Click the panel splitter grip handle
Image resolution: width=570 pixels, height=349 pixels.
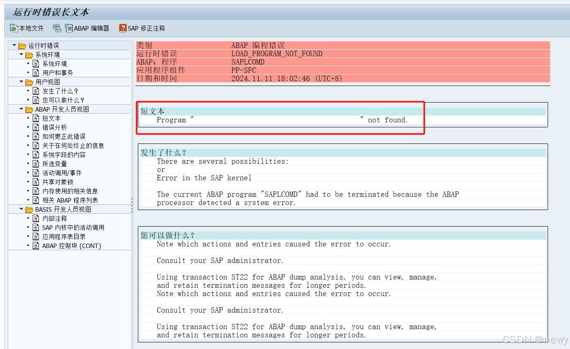pos(132,206)
